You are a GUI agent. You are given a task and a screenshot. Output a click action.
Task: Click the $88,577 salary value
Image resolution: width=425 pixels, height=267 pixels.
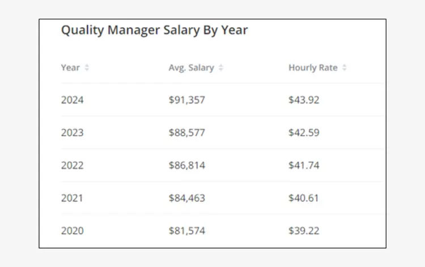[187, 133]
